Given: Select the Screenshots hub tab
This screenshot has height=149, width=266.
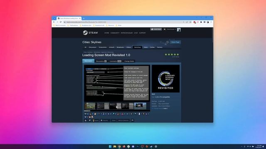Looking at the screenshot, I should pyautogui.click(x=103, y=47).
